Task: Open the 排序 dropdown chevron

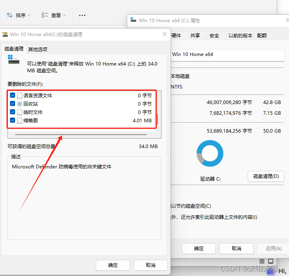Action: 29,15
